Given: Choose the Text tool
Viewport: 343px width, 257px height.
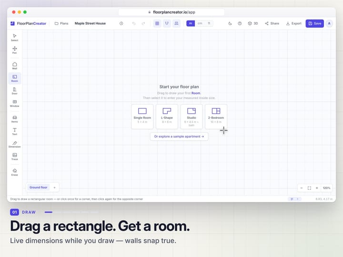Looking at the screenshot, I should coord(15,131).
